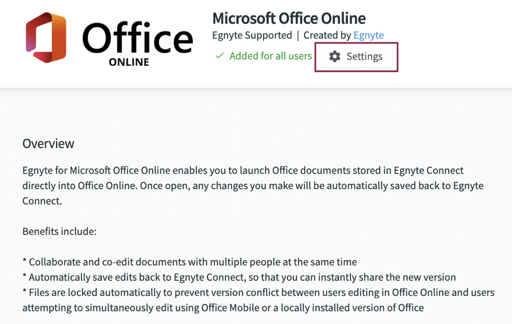Click the "Automatically save edits" bullet

[239, 277]
